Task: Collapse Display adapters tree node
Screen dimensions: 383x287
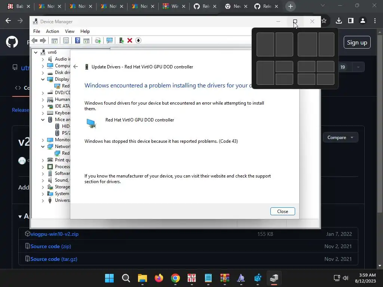Action: coord(43,79)
